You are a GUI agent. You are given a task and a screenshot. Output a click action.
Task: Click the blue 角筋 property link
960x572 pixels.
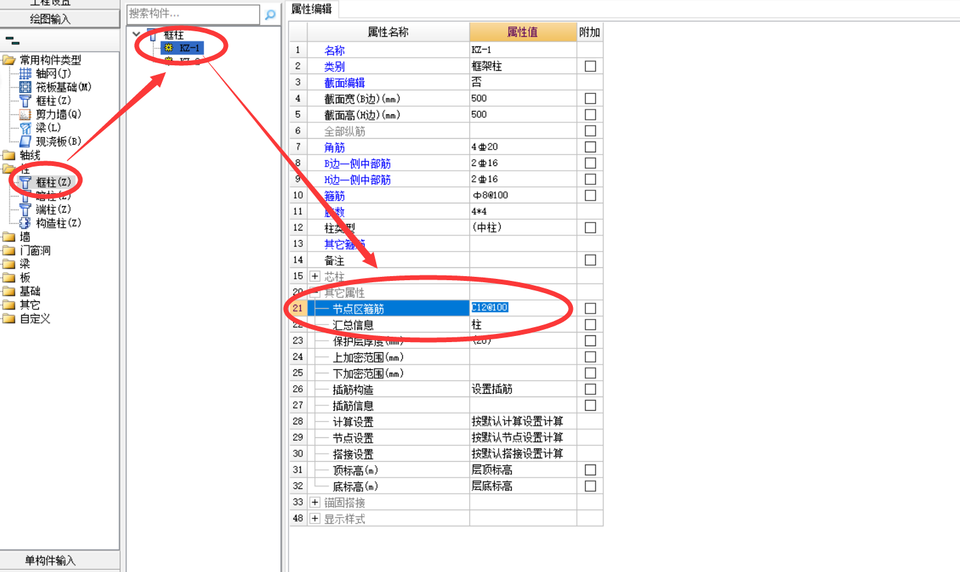(x=335, y=148)
